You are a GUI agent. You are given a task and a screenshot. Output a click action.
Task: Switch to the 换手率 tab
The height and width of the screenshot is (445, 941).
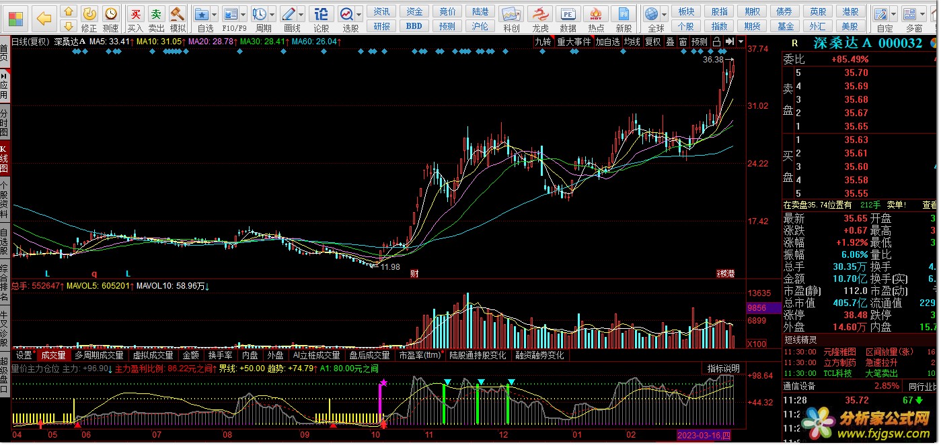(x=220, y=355)
